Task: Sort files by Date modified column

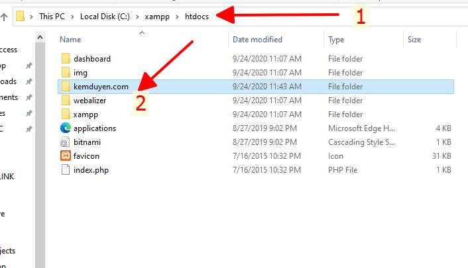Action: (x=257, y=40)
